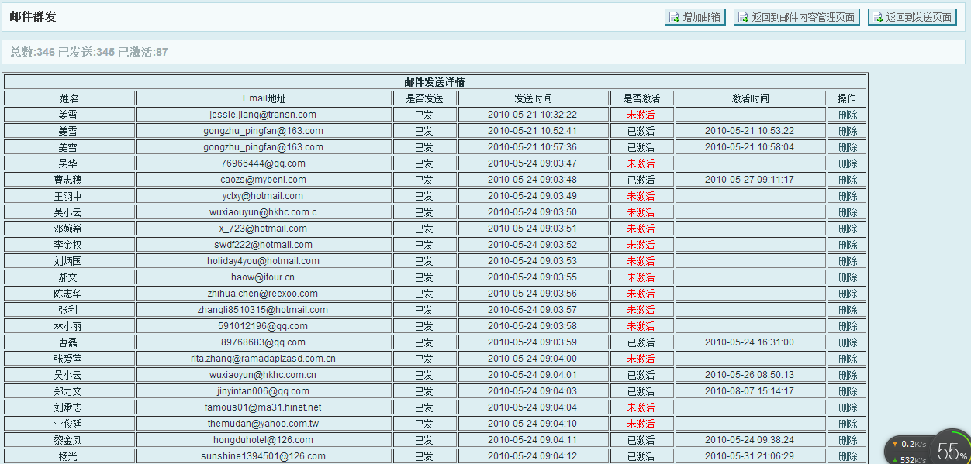Click 已激活 status in 曹磊 row
Screen dimensions: 971x464
tap(641, 342)
